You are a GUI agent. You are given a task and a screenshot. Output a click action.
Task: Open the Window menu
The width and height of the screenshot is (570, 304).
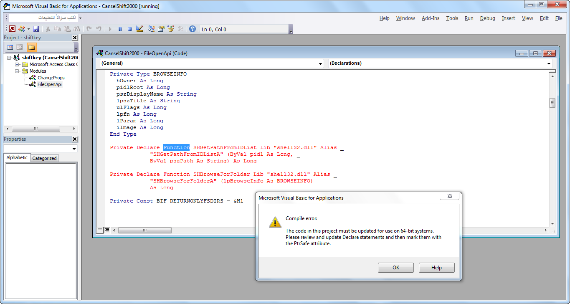pyautogui.click(x=405, y=18)
